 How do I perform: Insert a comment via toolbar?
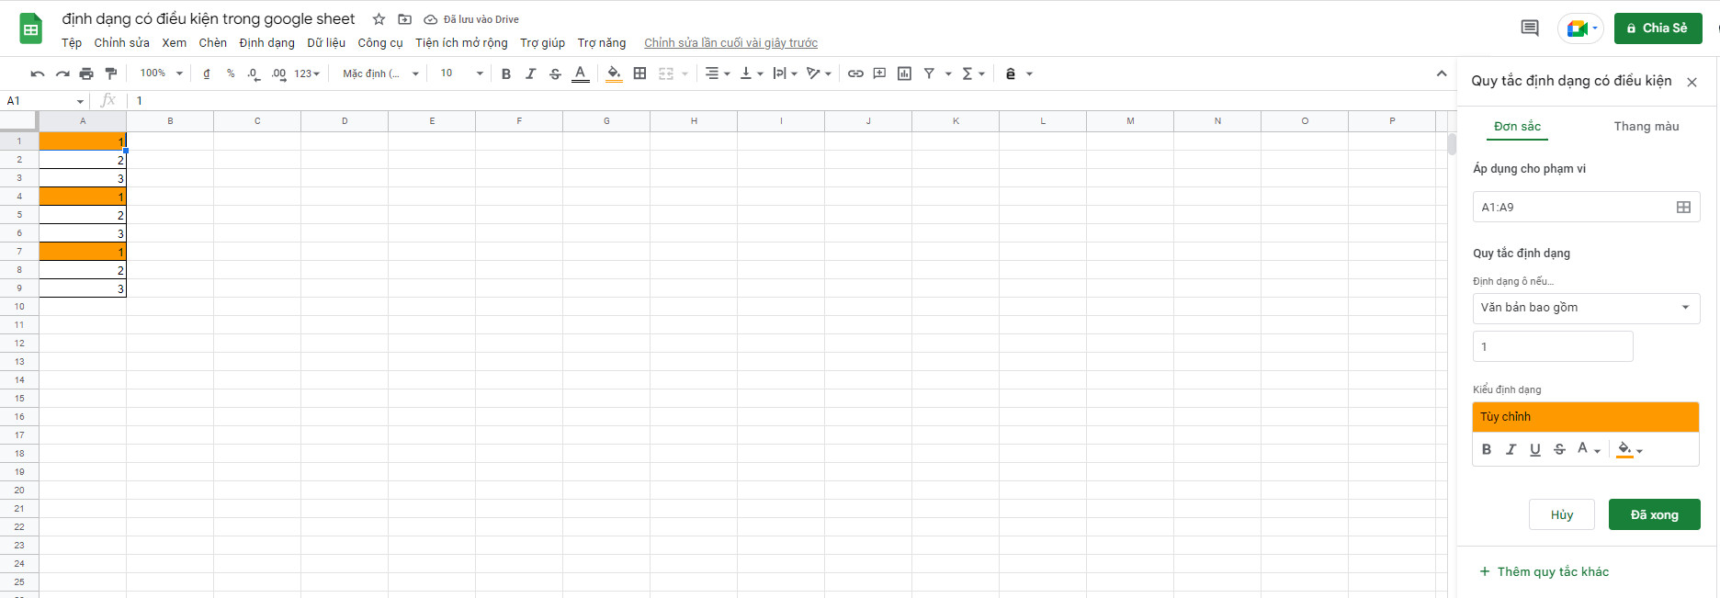(x=879, y=73)
